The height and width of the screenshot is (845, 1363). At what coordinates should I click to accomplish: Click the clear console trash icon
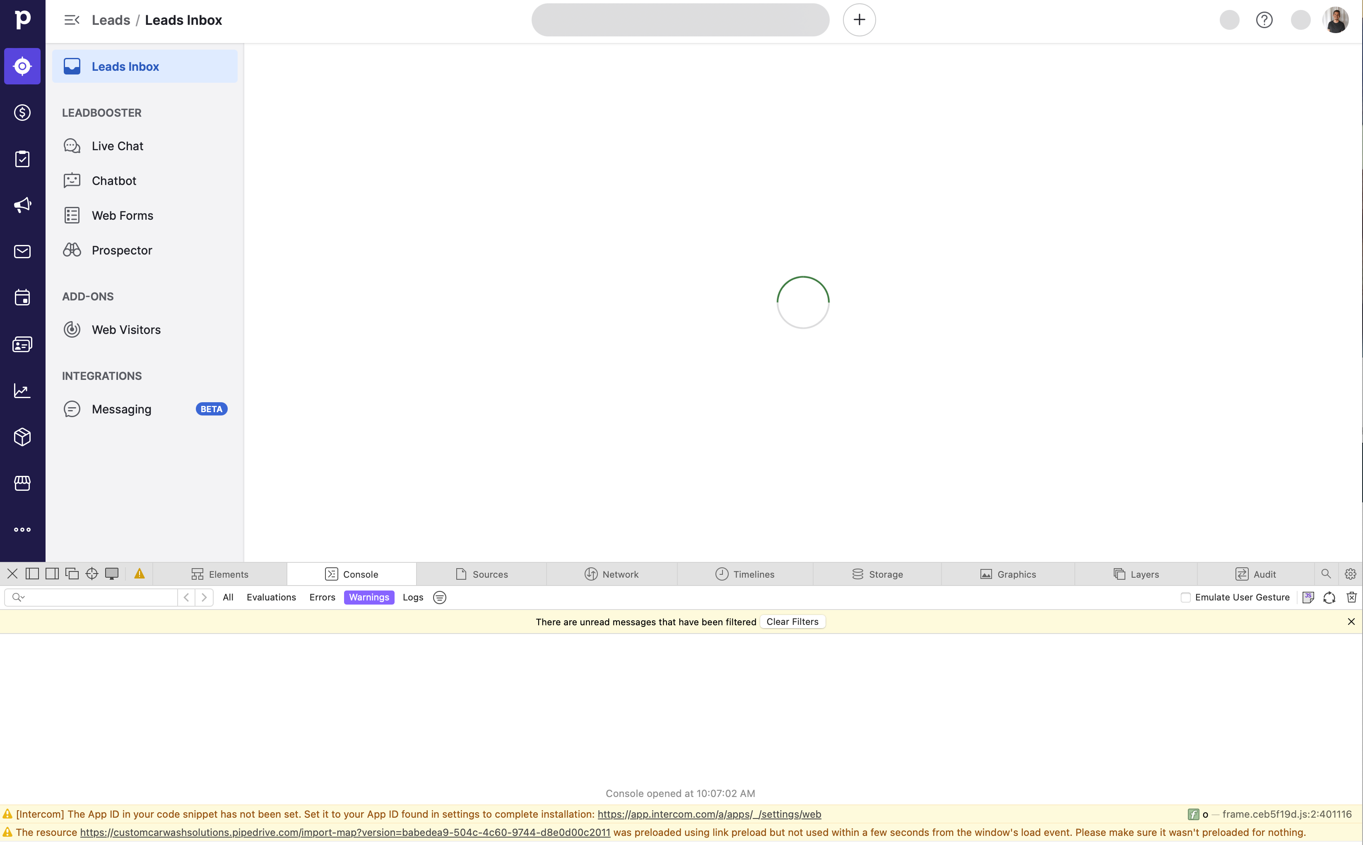[1351, 598]
